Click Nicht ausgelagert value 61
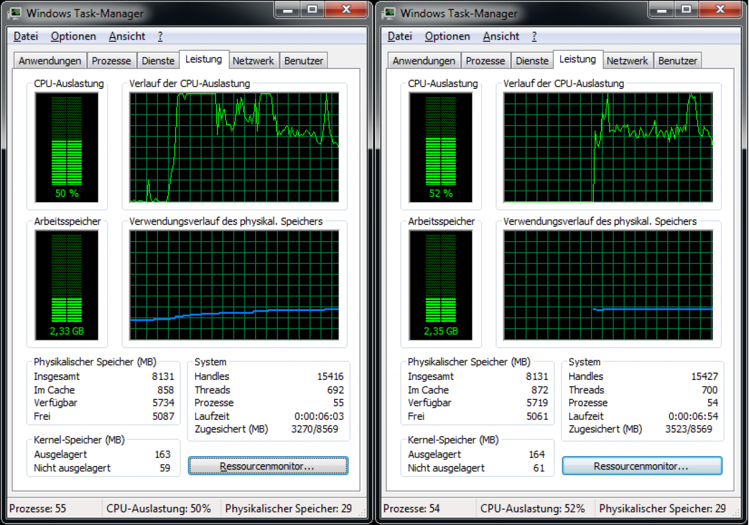This screenshot has height=525, width=749. coord(539,468)
